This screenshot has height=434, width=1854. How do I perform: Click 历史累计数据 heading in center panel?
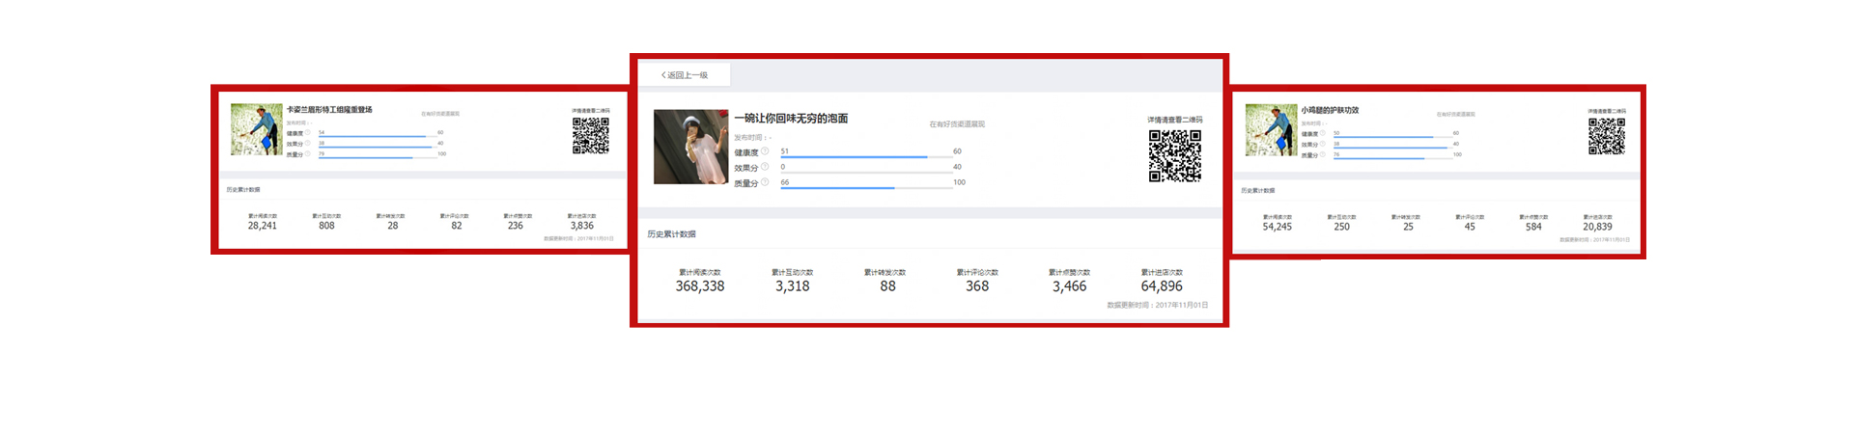(671, 234)
